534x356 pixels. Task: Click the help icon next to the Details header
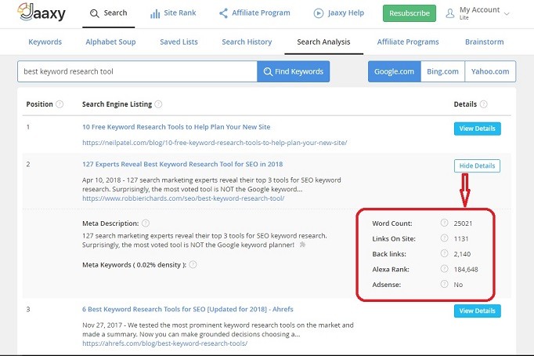pyautogui.click(x=484, y=104)
